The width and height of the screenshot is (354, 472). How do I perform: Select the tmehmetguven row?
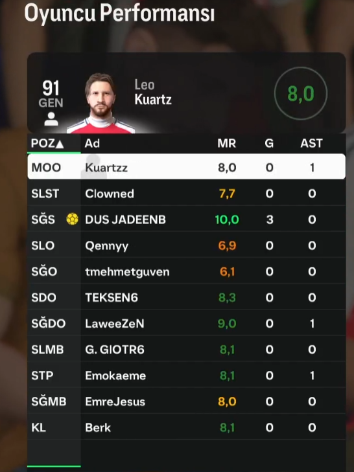pyautogui.click(x=186, y=271)
